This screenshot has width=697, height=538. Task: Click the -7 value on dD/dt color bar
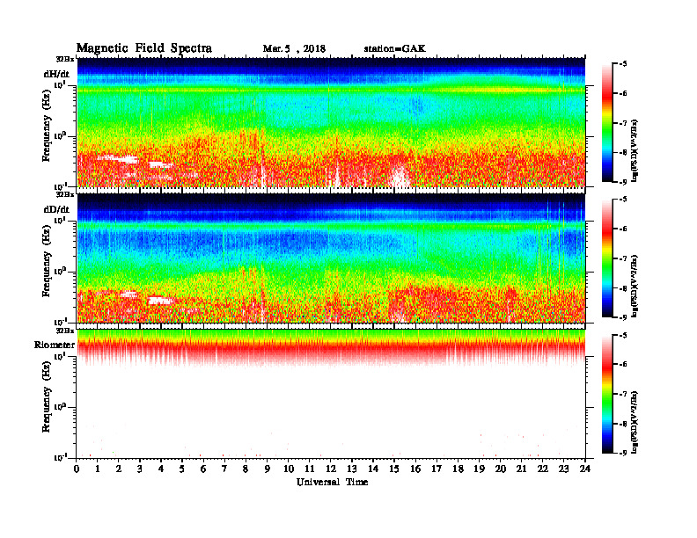pyautogui.click(x=623, y=258)
